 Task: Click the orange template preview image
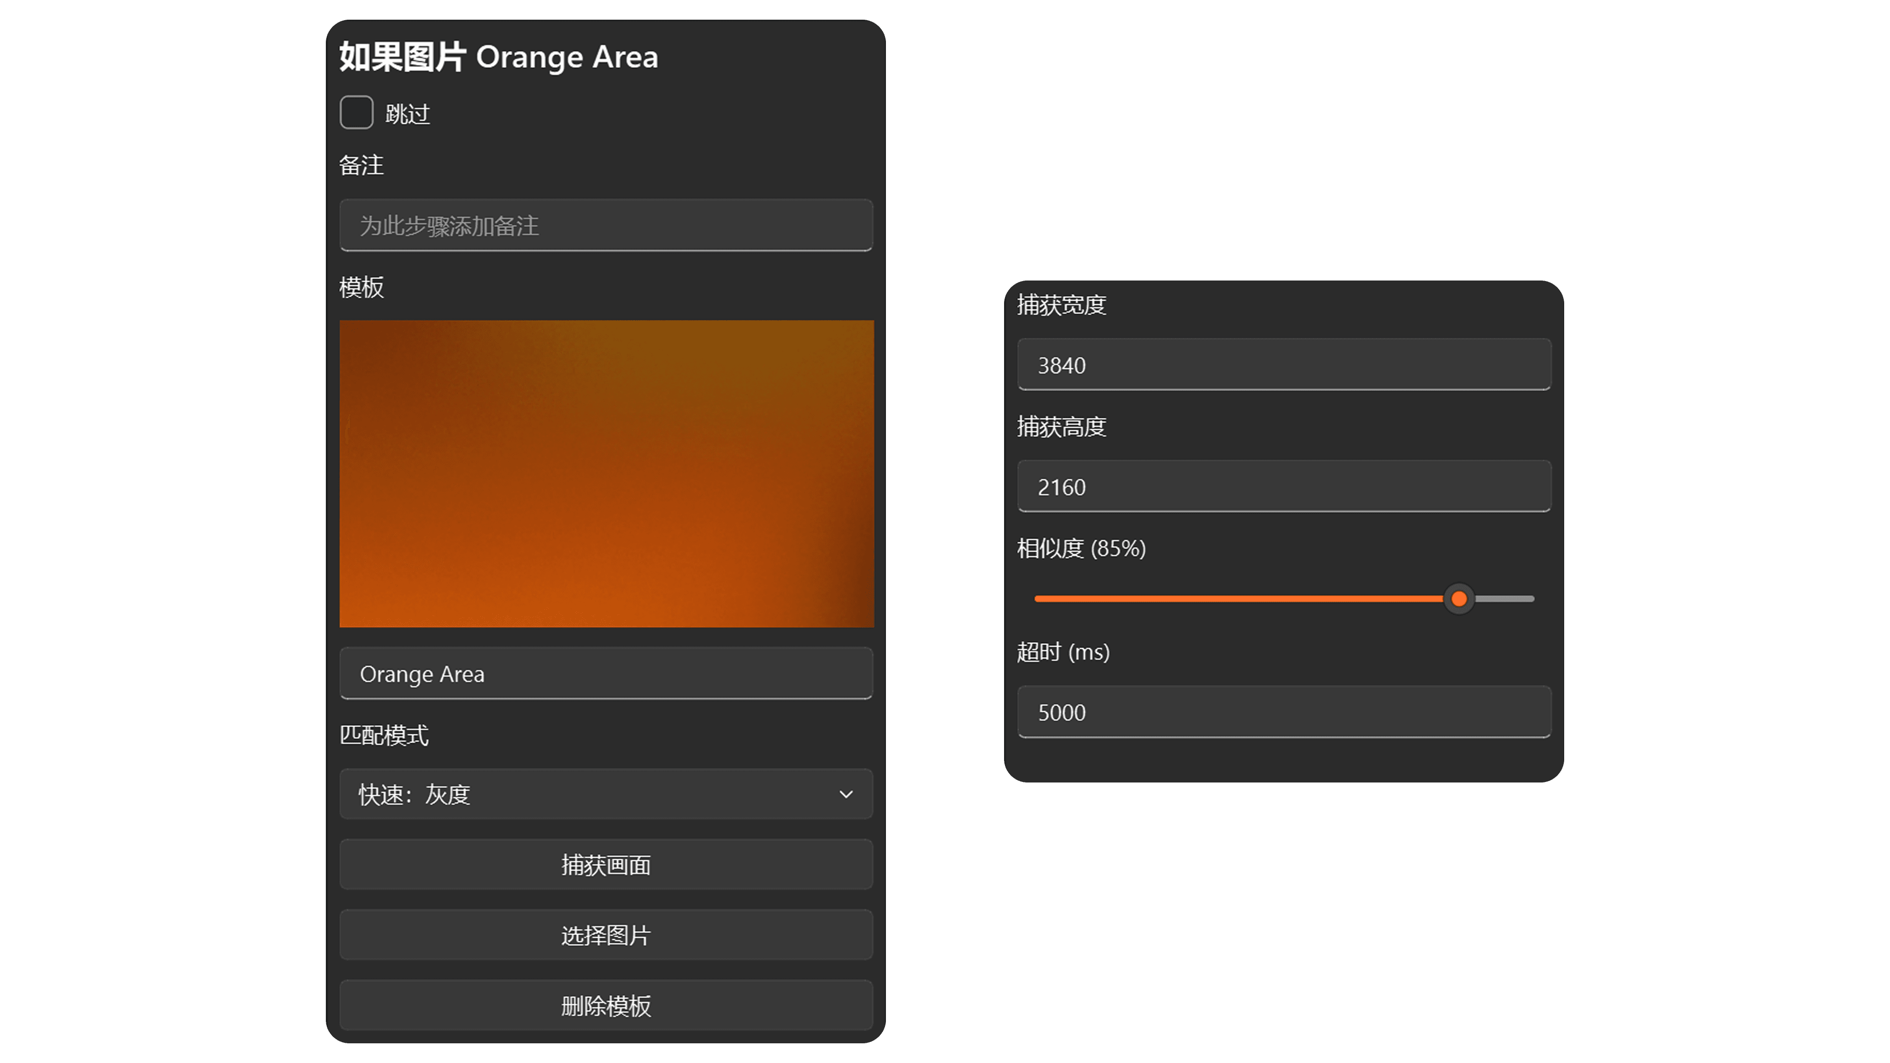(606, 474)
